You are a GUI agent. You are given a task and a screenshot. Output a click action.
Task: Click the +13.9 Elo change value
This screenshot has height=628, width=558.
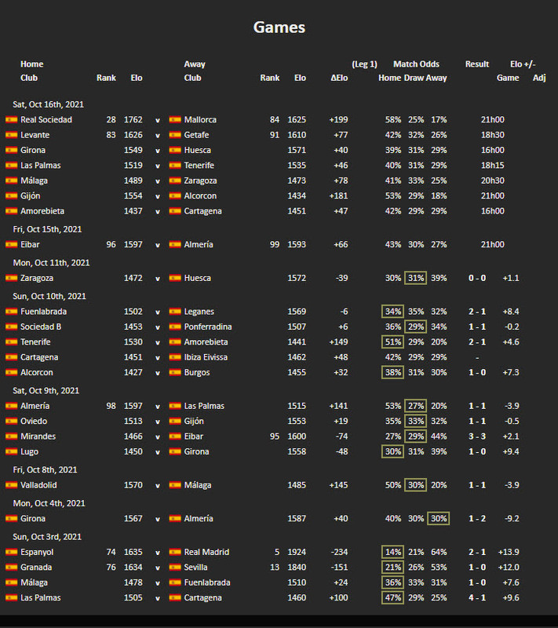pos(509,553)
